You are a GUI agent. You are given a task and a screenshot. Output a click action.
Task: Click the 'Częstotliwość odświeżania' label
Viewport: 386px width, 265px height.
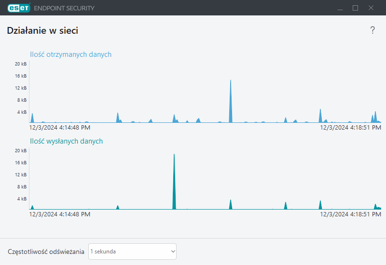(x=46, y=252)
